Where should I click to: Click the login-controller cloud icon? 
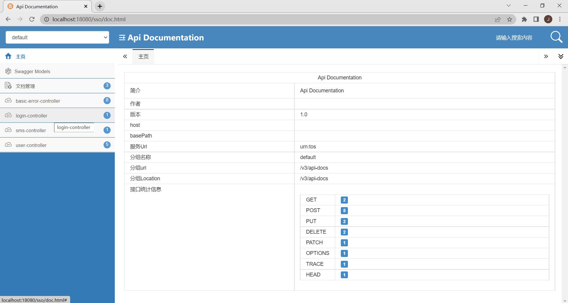point(8,115)
